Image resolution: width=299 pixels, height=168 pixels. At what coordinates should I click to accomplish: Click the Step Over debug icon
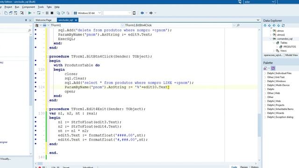63,13
